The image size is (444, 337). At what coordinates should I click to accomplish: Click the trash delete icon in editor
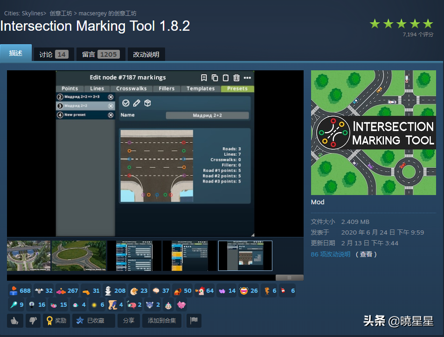(236, 78)
